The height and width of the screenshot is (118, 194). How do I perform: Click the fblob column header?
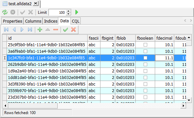pyautogui.click(x=125, y=38)
